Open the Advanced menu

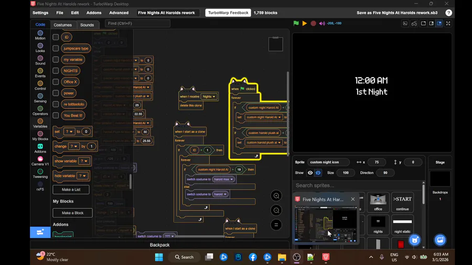point(119,13)
